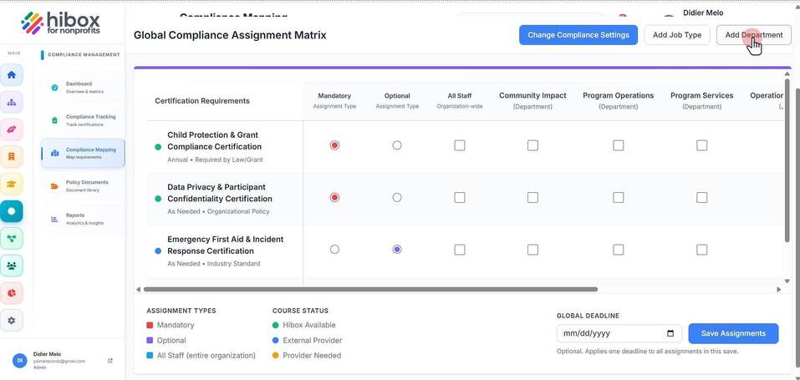800x380 pixels.
Task: Click the left arrow of horizontal scrollbar
Action: coord(138,289)
